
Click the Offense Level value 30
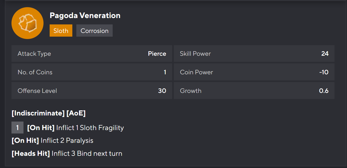[162, 91]
